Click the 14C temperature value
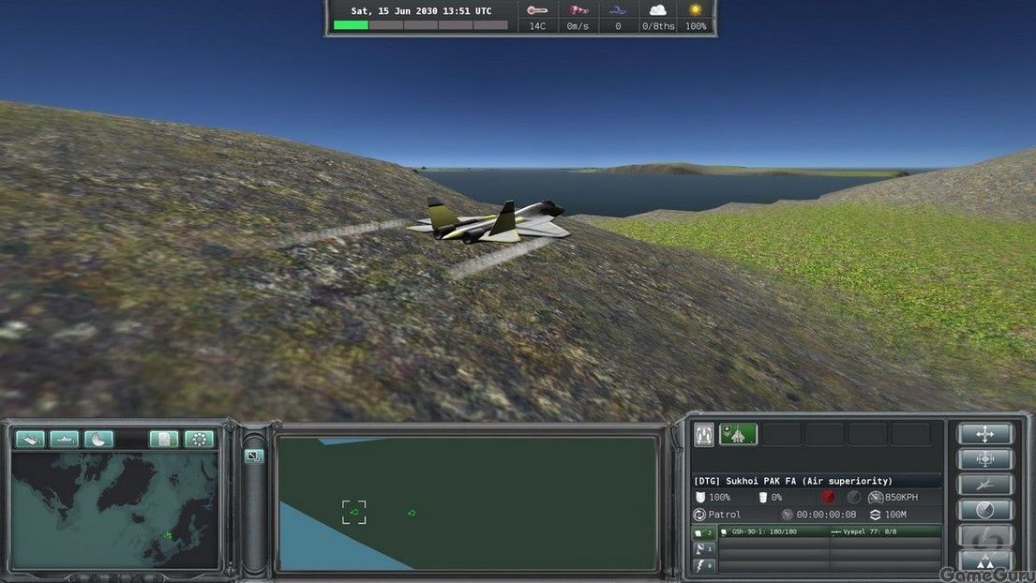 (537, 26)
